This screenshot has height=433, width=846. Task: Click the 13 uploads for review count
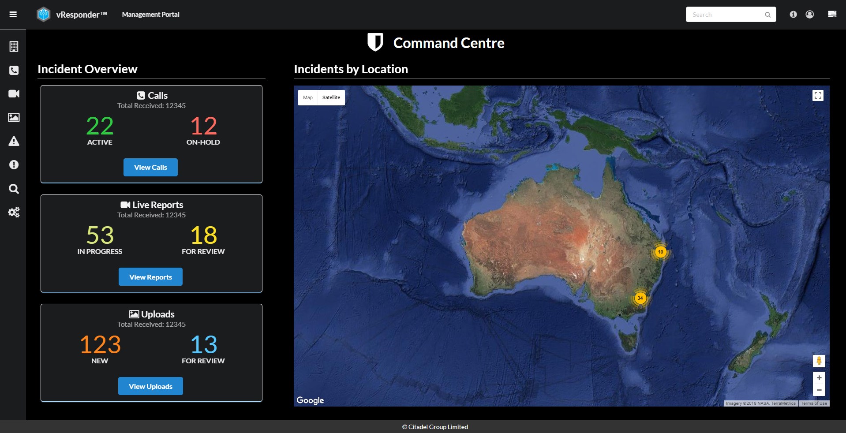tap(203, 345)
